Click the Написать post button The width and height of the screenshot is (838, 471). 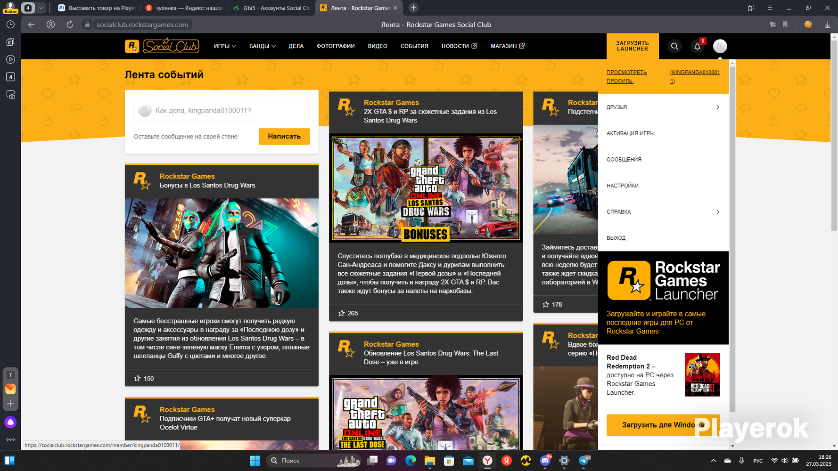click(284, 136)
